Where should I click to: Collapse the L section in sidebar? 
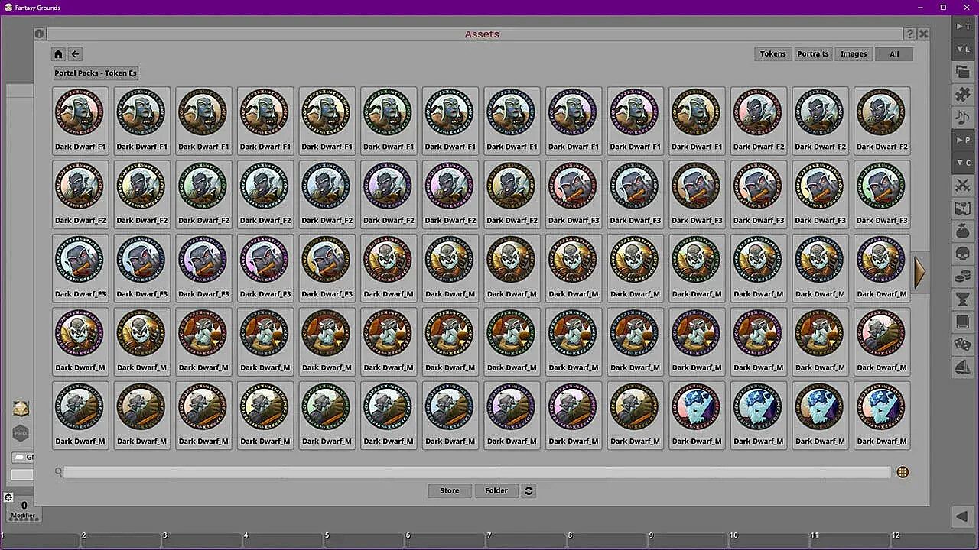962,50
